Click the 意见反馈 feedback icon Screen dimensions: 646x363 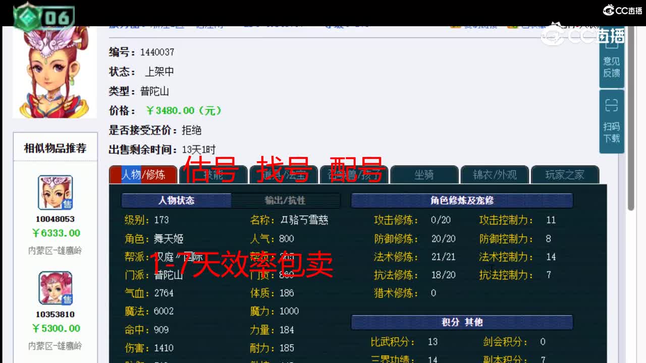tap(611, 64)
